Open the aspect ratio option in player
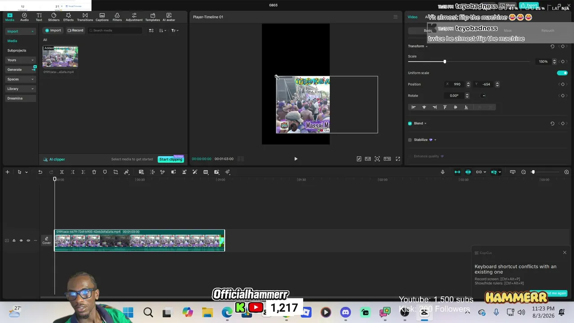The height and width of the screenshot is (323, 574). coord(387,159)
